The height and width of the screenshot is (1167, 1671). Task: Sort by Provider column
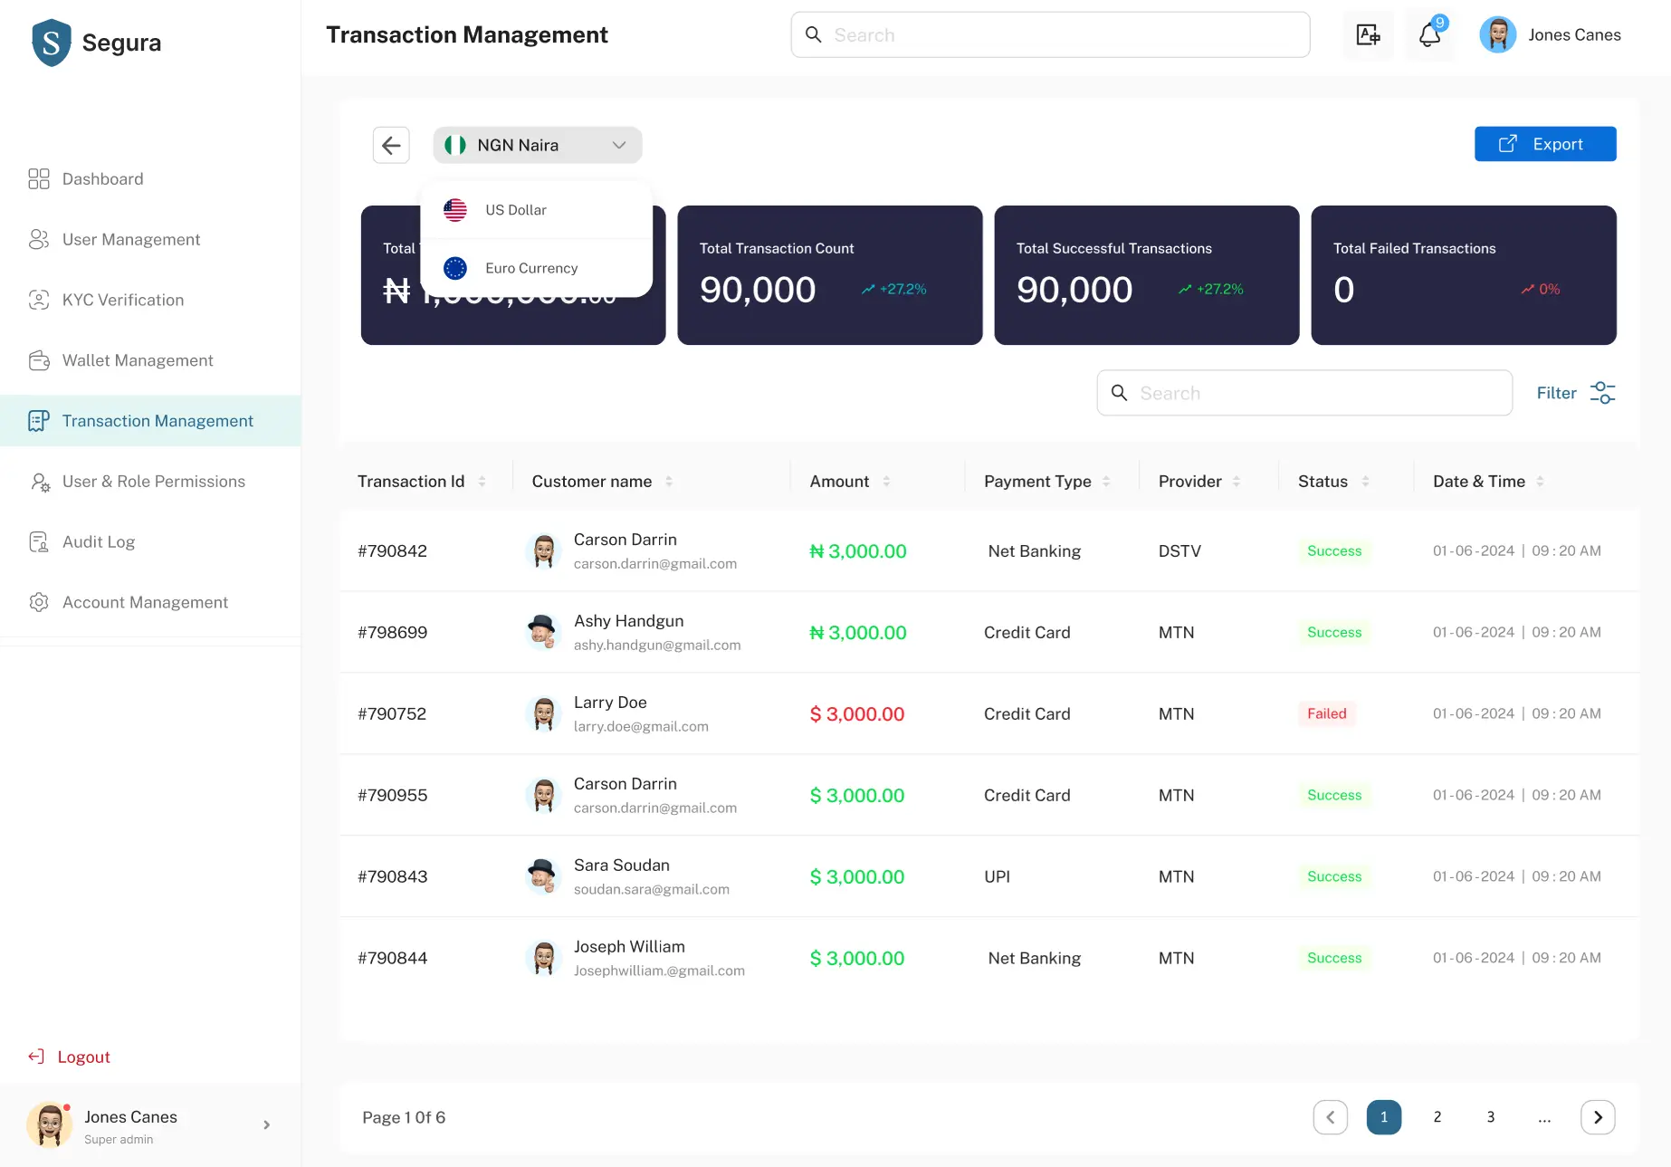point(1237,482)
